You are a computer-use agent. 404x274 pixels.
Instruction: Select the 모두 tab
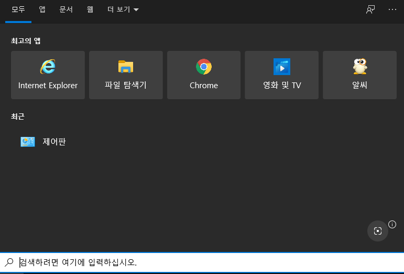pyautogui.click(x=18, y=9)
